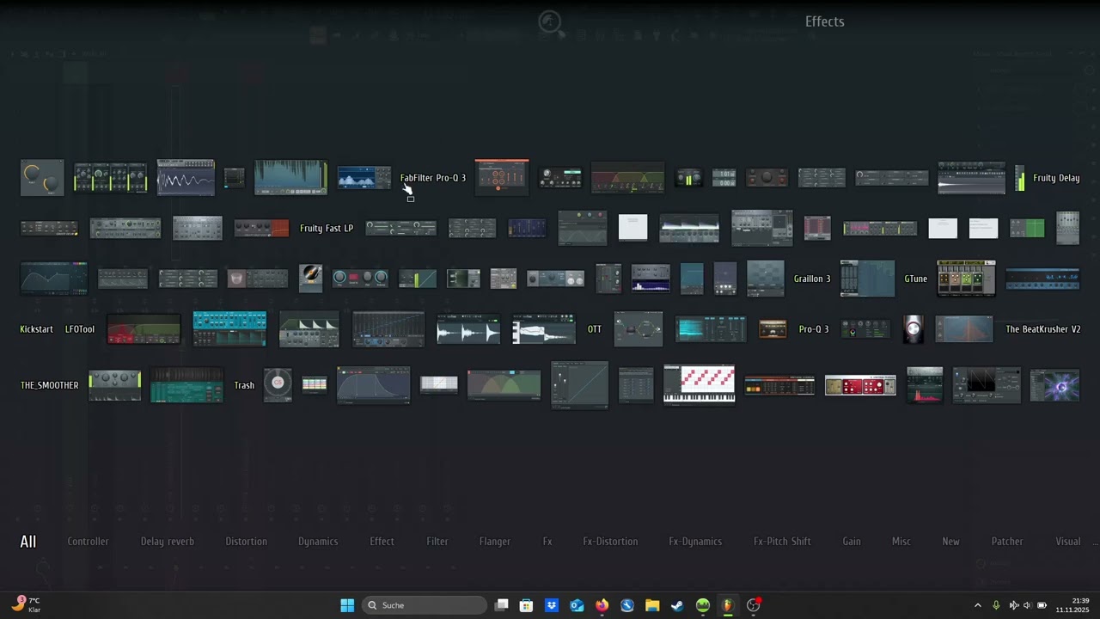Pick the Graillon 3 plugin
This screenshot has width=1100, height=619.
[812, 279]
